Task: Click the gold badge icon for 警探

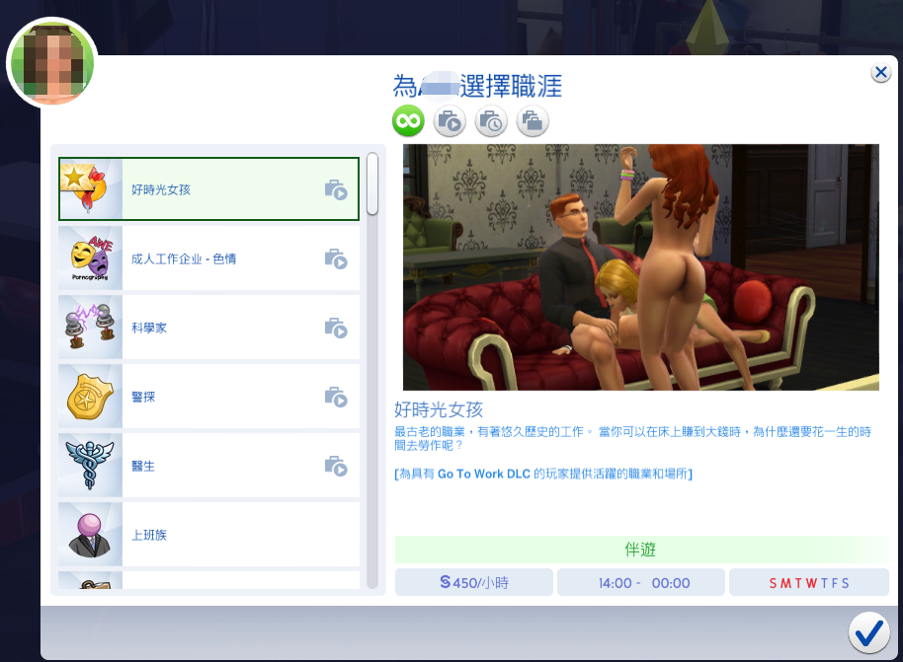Action: [91, 397]
